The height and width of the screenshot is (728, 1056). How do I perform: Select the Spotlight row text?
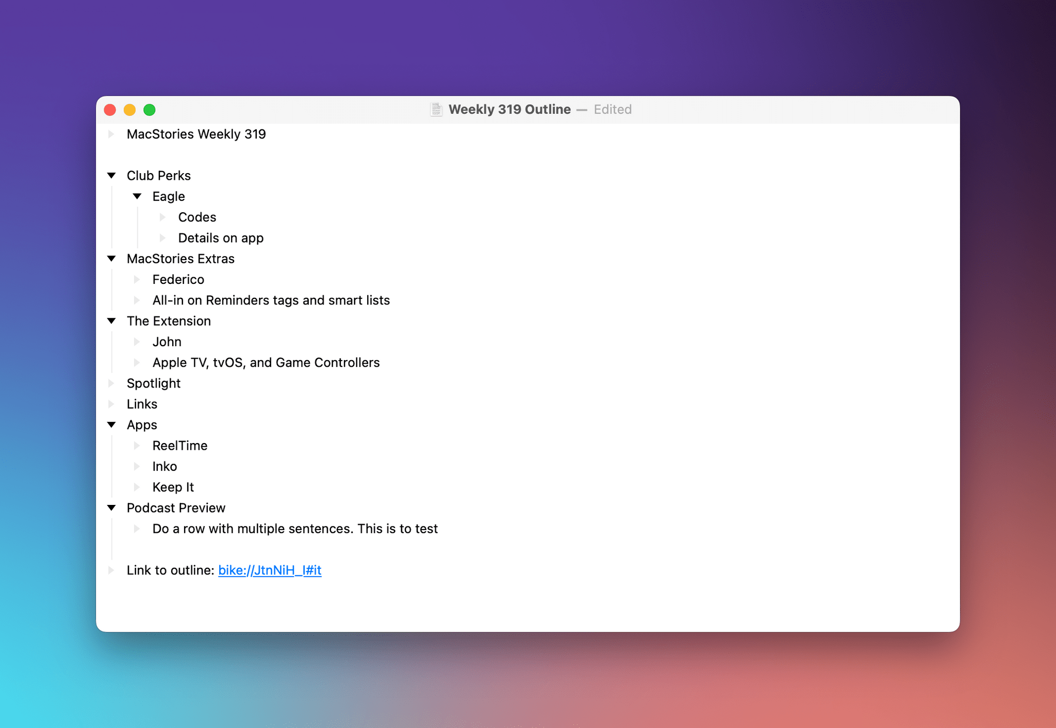pyautogui.click(x=154, y=383)
